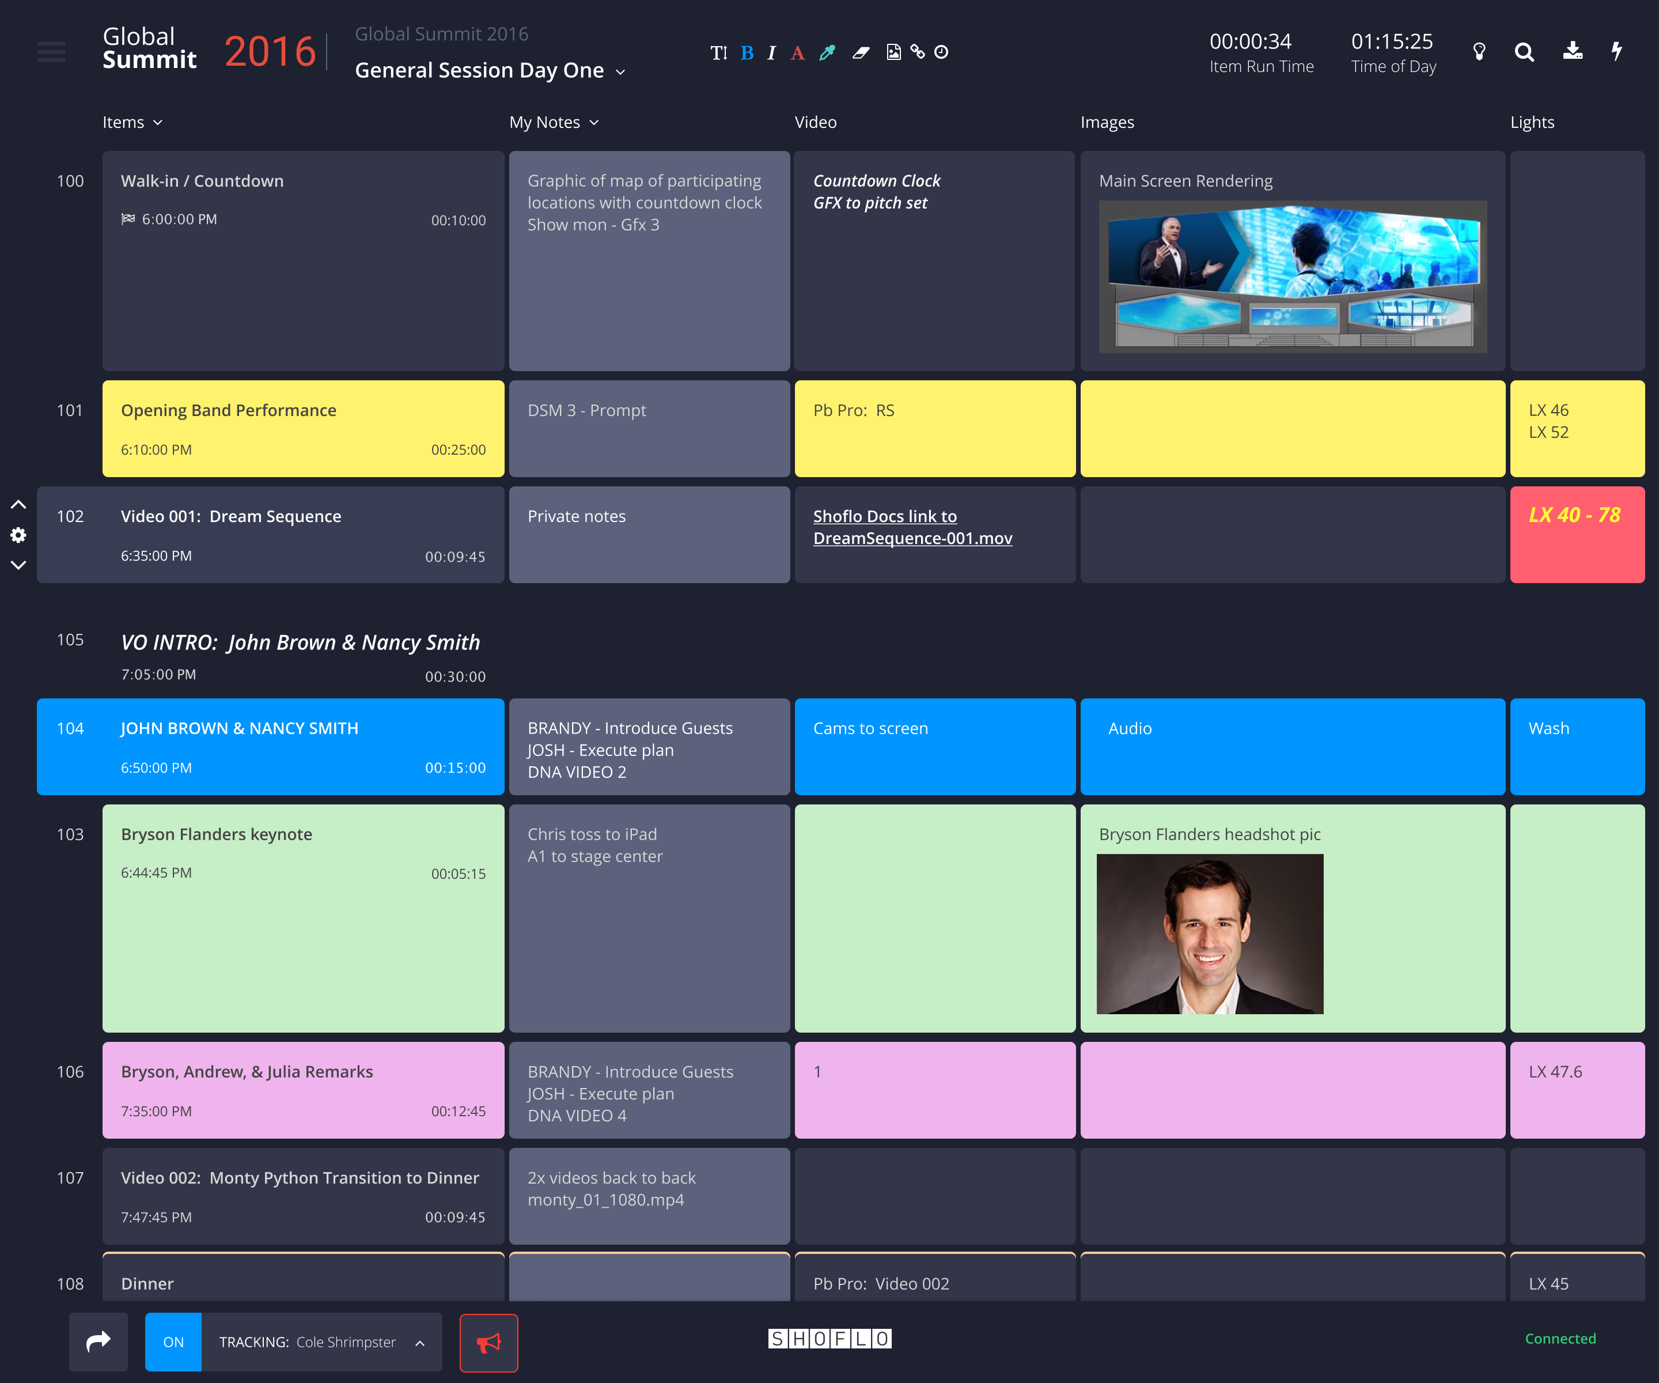Open the search tool
The height and width of the screenshot is (1383, 1659).
point(1525,52)
